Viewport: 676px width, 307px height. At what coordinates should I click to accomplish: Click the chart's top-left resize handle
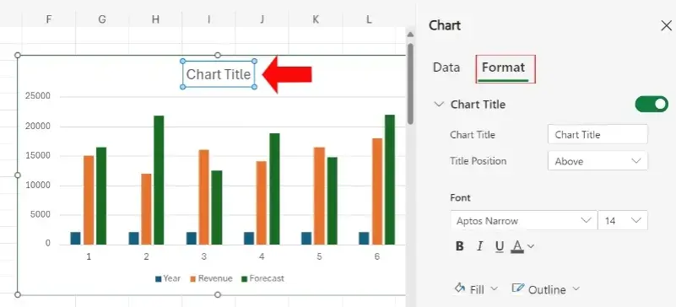click(x=18, y=55)
